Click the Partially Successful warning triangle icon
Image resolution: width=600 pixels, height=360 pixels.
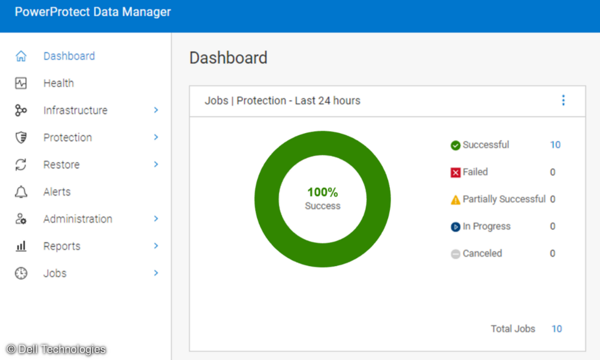(x=455, y=200)
